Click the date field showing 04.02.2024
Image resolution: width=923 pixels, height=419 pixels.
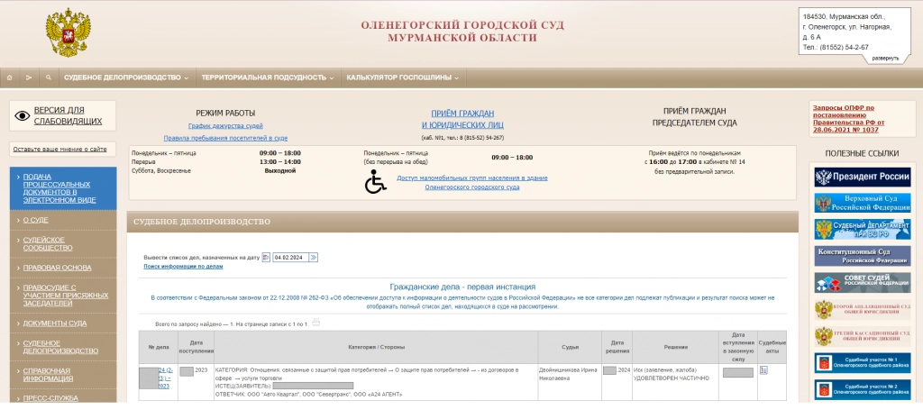point(290,257)
